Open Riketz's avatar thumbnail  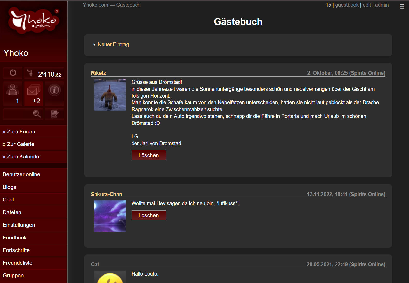click(110, 95)
